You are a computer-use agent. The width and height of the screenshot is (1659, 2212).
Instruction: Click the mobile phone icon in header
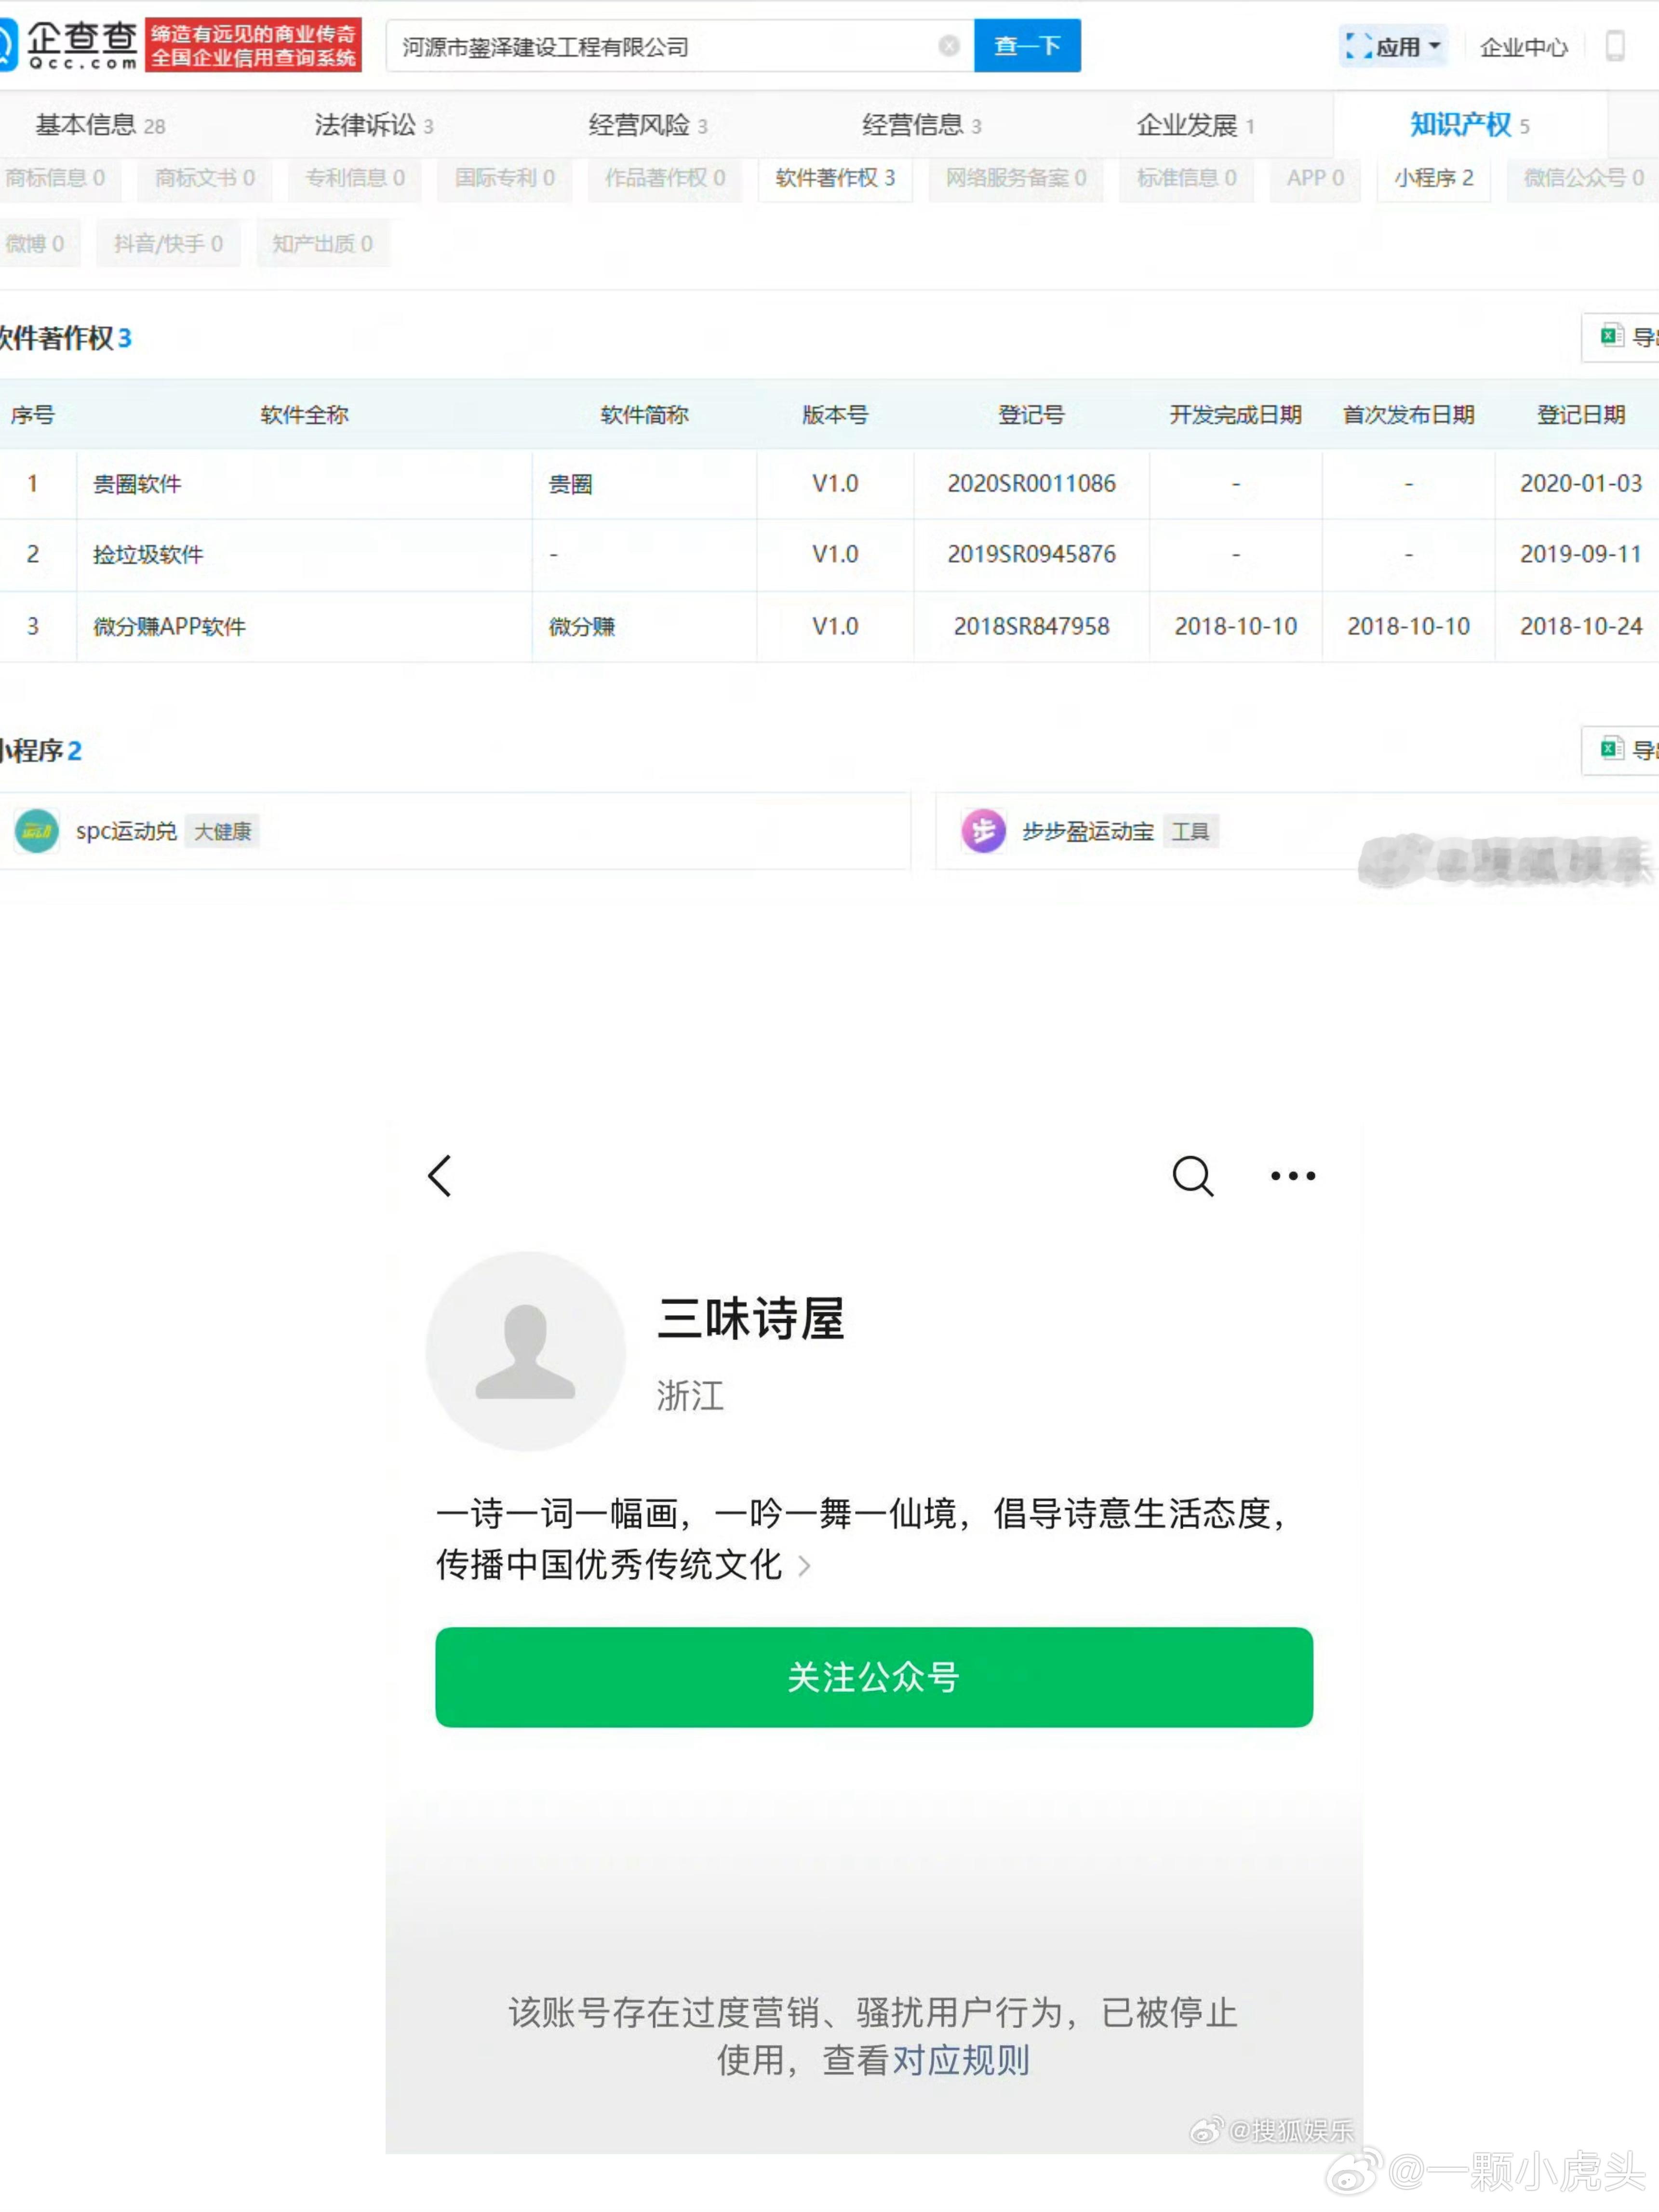(1614, 46)
